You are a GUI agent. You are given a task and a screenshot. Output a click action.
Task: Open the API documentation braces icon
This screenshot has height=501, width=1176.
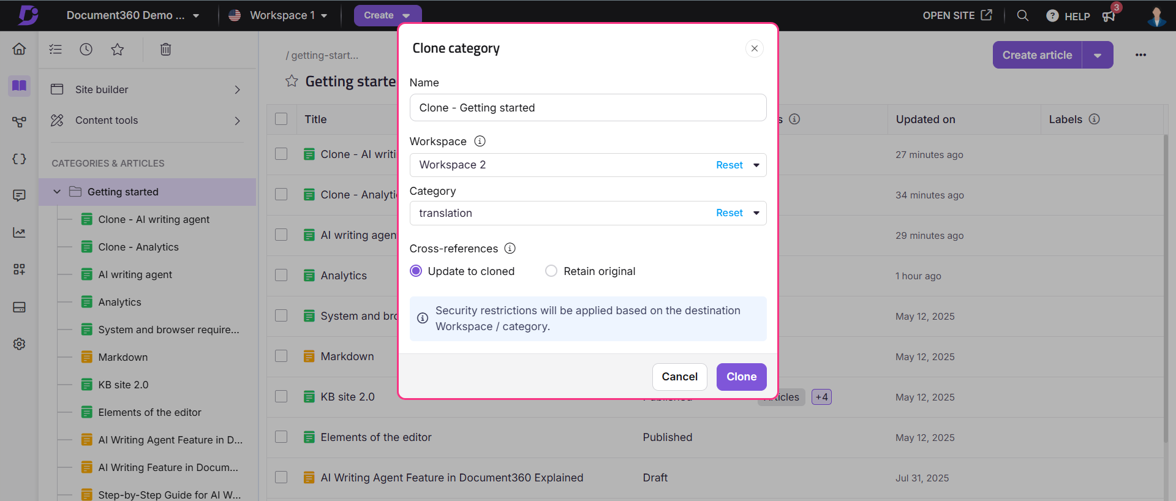coord(20,159)
